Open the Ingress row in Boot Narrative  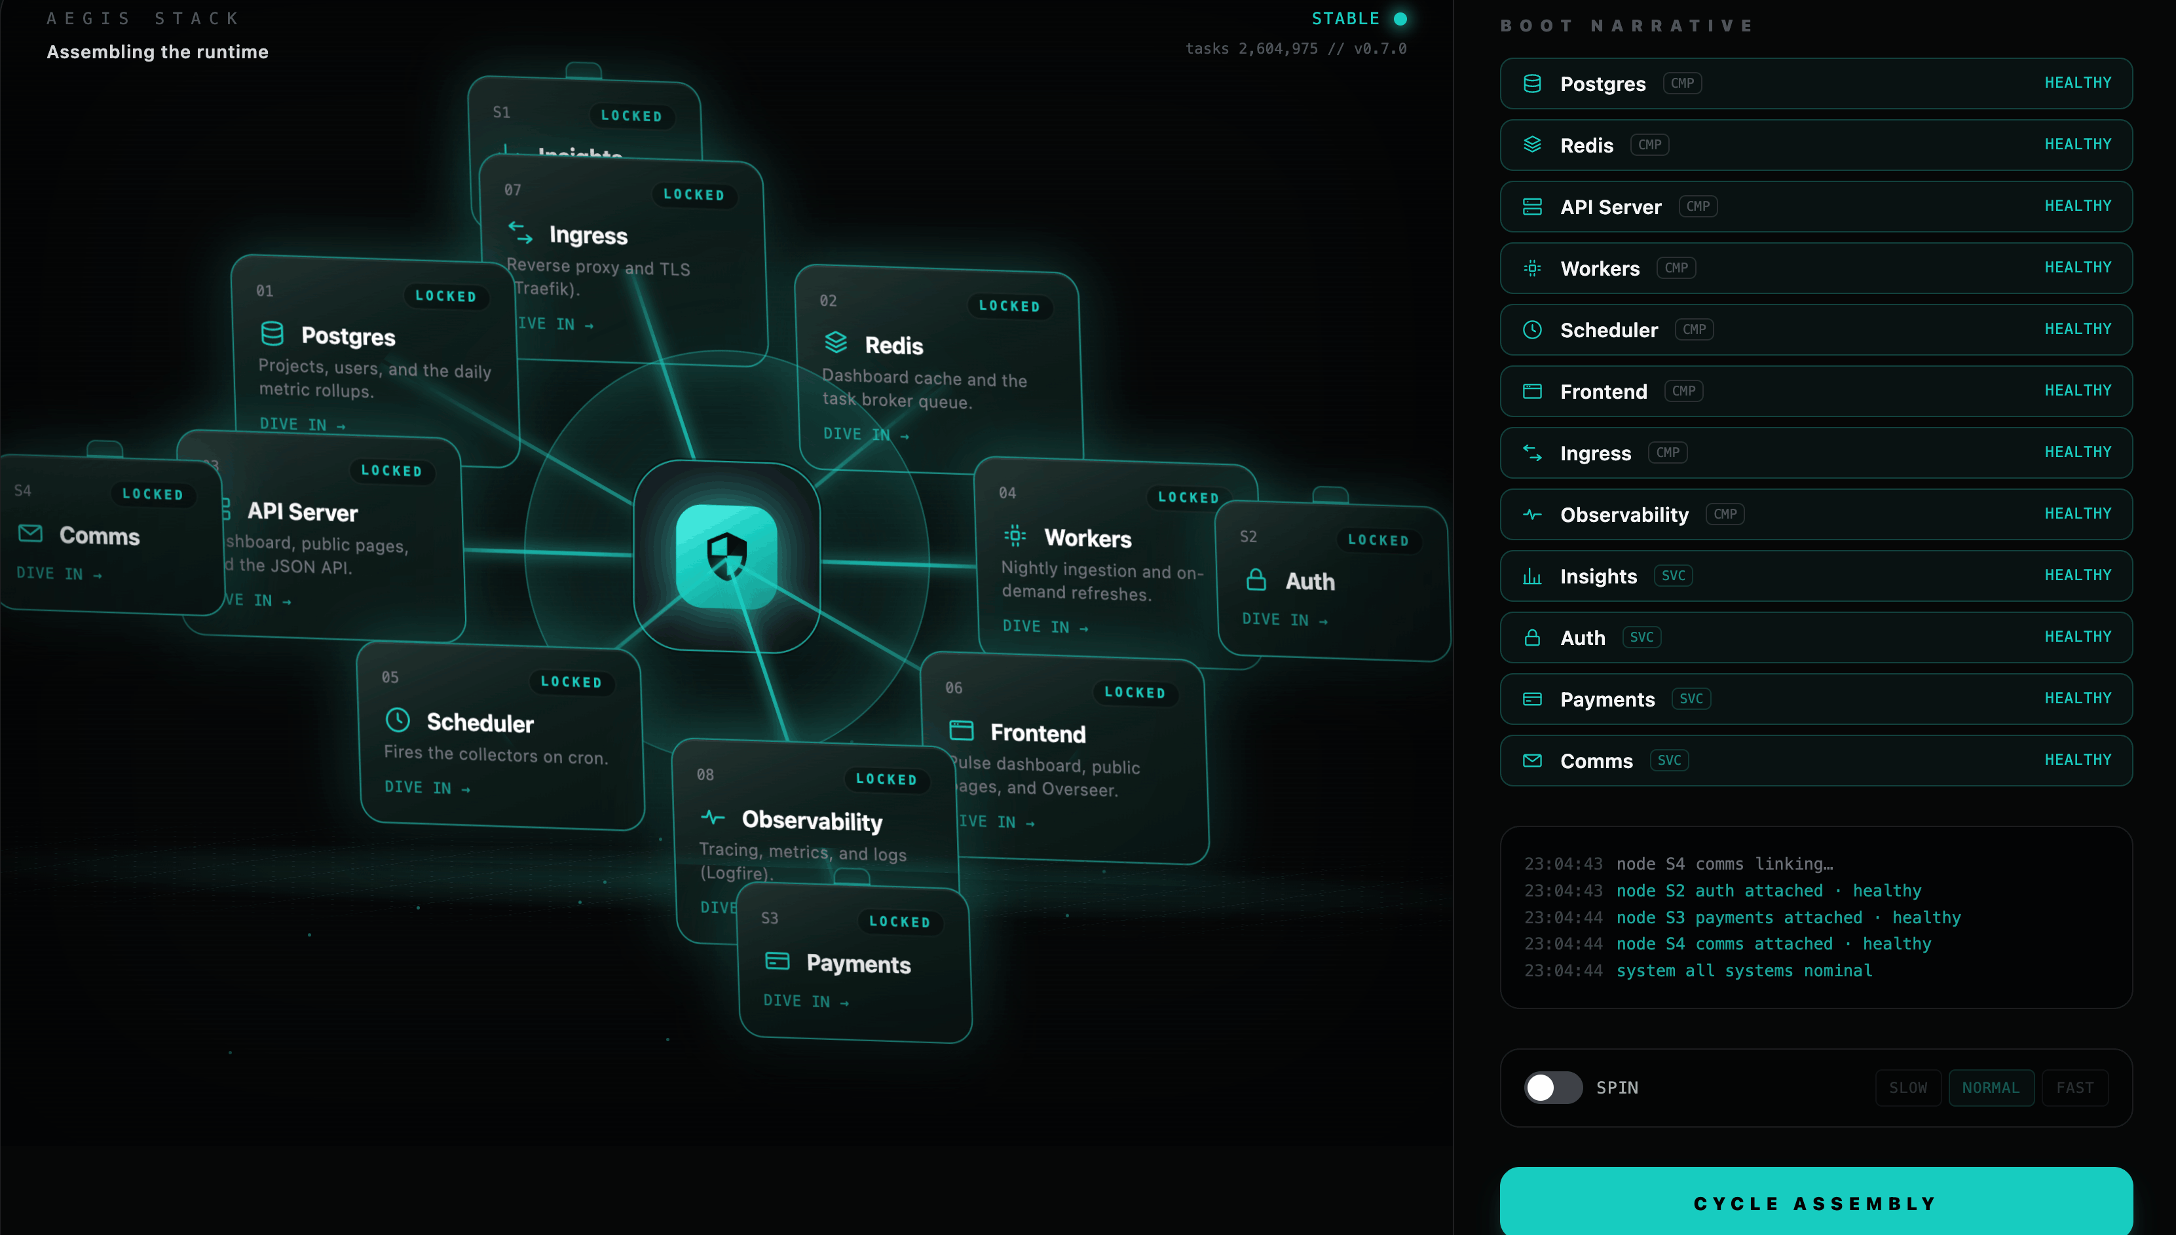tap(1816, 453)
